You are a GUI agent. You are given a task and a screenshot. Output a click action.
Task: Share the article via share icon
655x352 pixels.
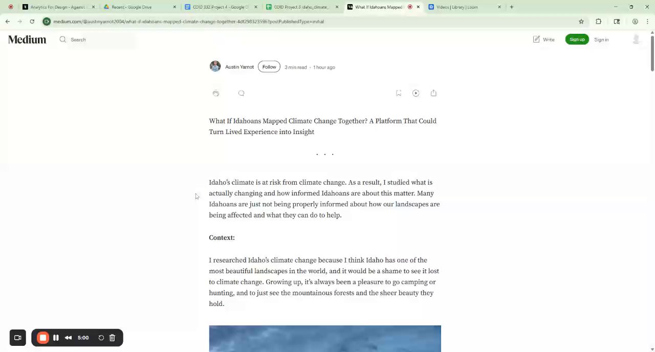tap(433, 93)
